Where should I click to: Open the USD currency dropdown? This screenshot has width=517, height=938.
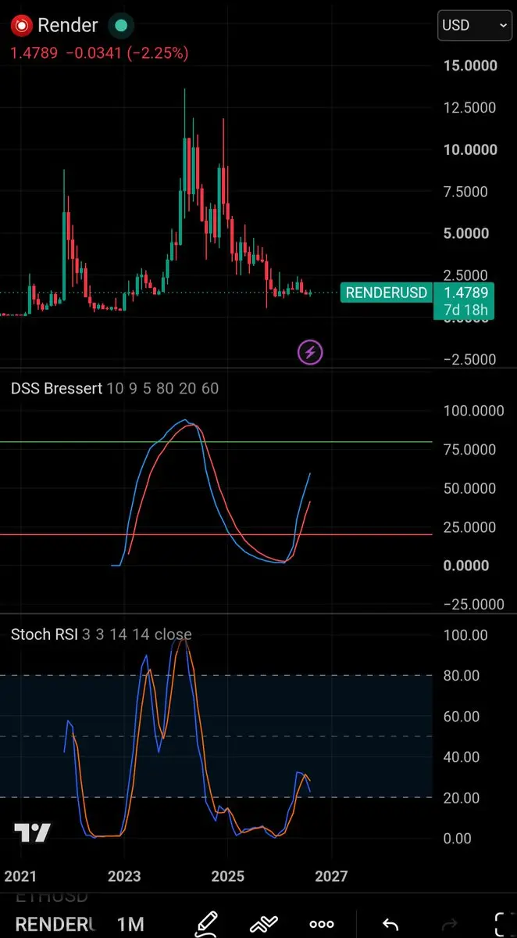click(x=474, y=25)
